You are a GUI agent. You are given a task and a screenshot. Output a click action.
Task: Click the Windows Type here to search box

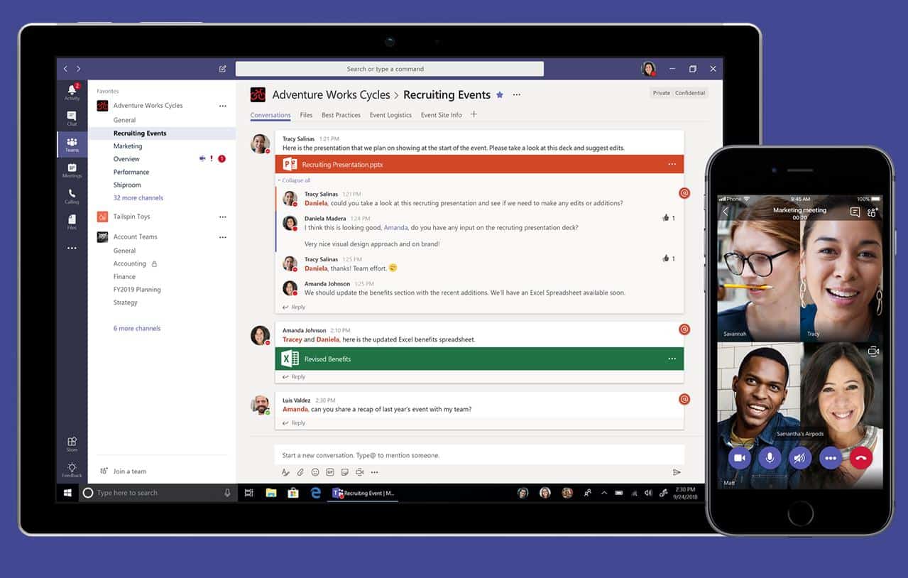coord(158,493)
